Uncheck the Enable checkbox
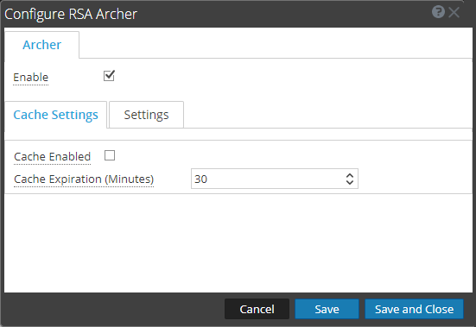The width and height of the screenshot is (476, 327). pyautogui.click(x=109, y=76)
